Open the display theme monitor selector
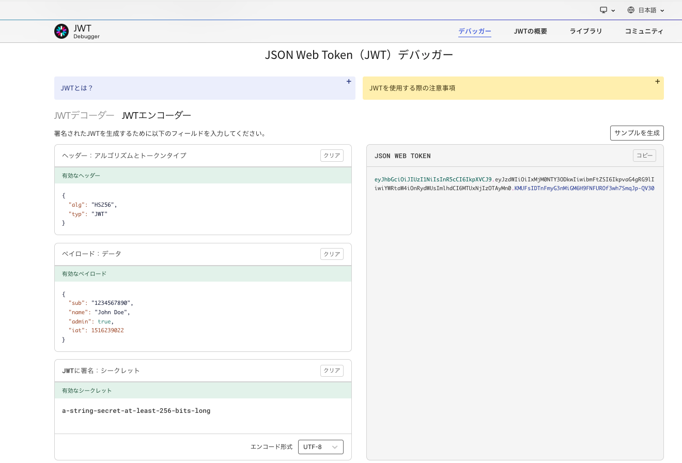 [608, 10]
